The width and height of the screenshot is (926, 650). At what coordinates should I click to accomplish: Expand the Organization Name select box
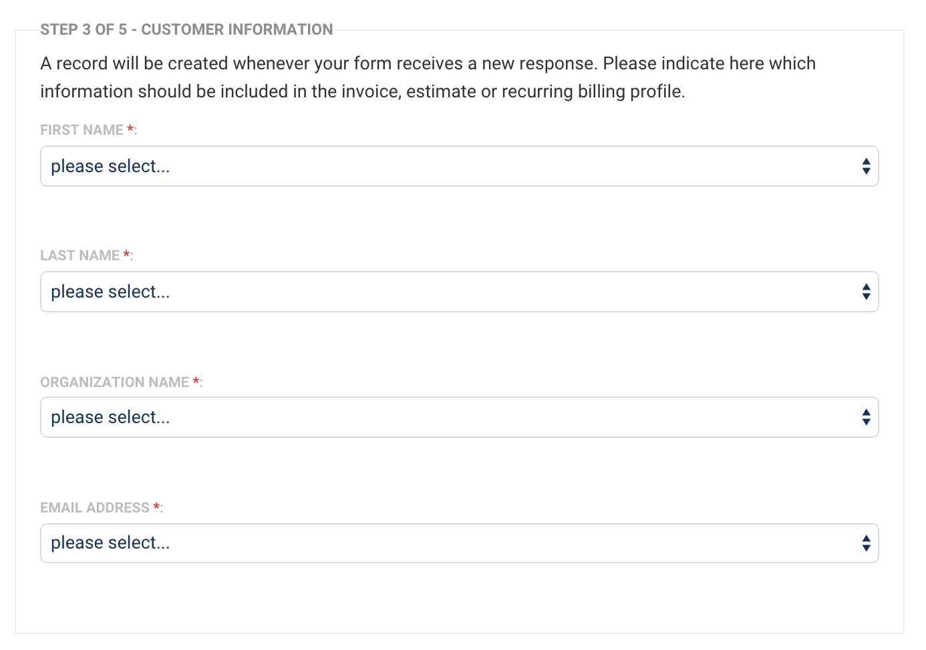click(459, 417)
